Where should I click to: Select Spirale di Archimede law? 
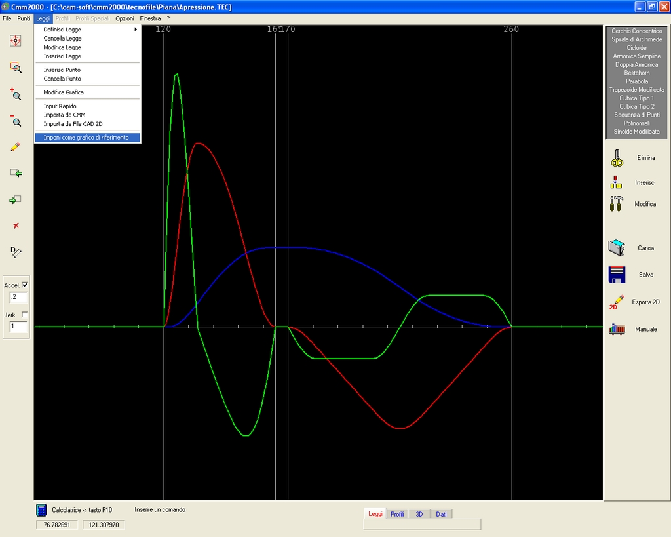(x=636, y=39)
